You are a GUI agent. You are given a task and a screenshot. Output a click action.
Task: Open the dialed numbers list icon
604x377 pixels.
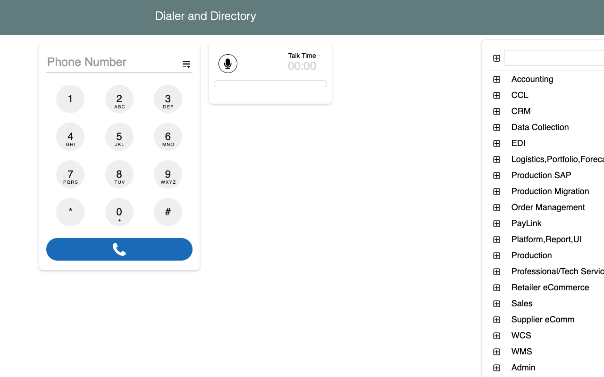pos(186,64)
